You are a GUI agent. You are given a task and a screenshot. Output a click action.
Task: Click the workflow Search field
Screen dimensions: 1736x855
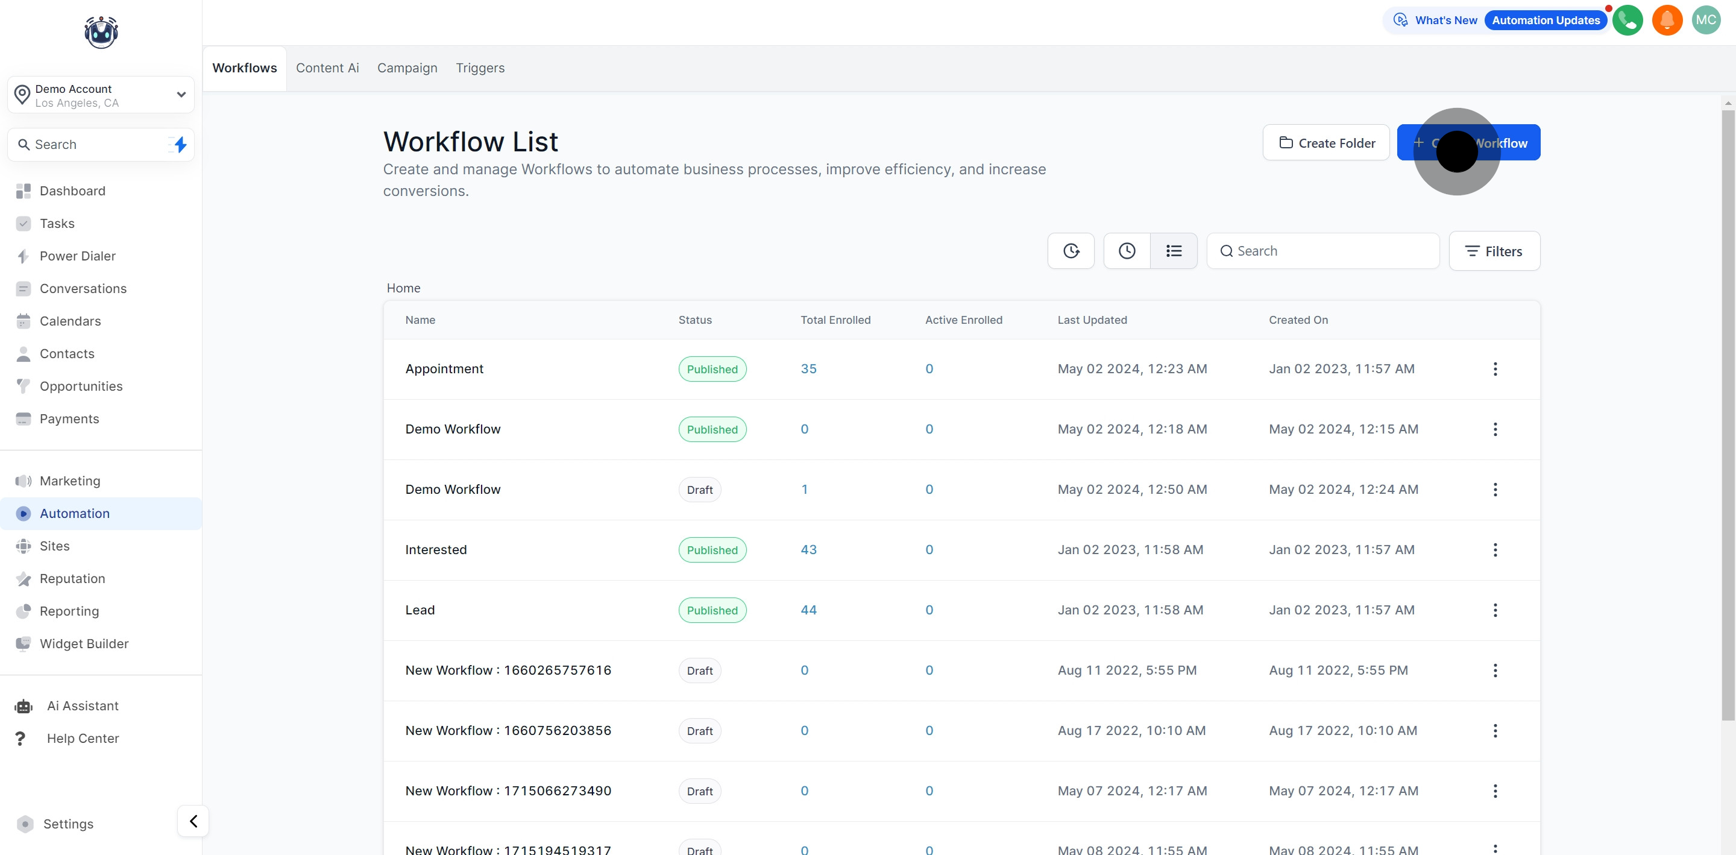(x=1322, y=250)
